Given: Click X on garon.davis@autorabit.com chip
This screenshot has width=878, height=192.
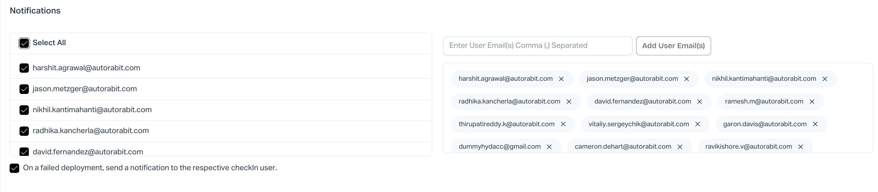Looking at the screenshot, I should (815, 124).
